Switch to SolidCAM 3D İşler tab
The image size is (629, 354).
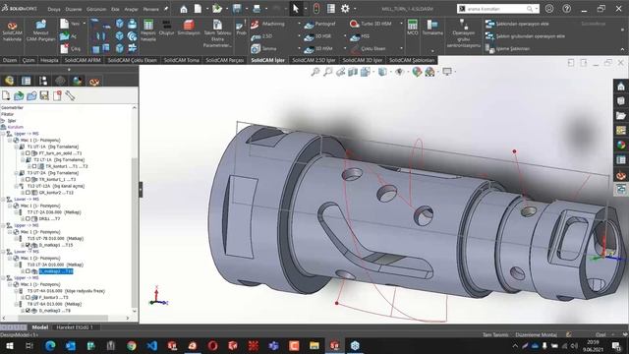[x=363, y=60]
